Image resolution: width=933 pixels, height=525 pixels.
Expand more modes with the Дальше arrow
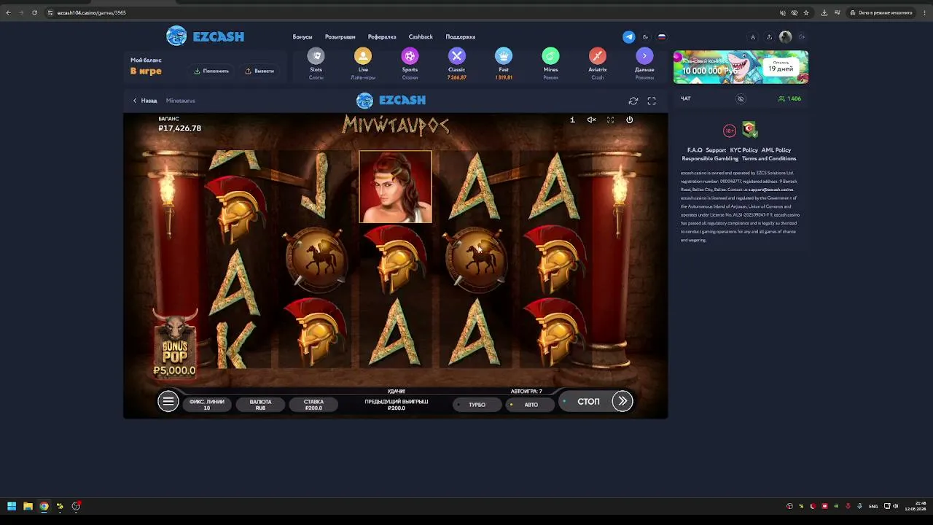(644, 57)
